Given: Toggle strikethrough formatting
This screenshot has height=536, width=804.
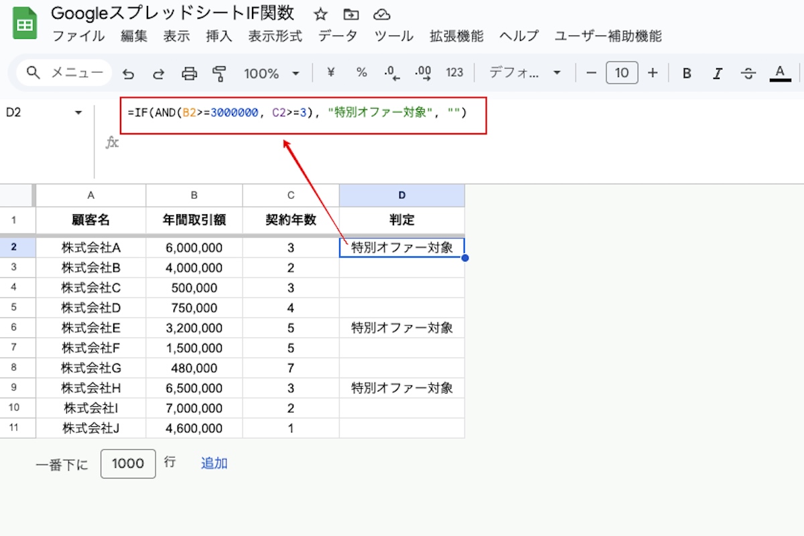Looking at the screenshot, I should click(749, 73).
